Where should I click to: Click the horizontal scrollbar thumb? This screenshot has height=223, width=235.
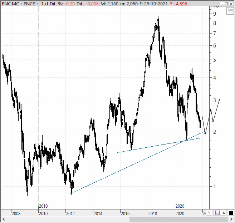179,219
